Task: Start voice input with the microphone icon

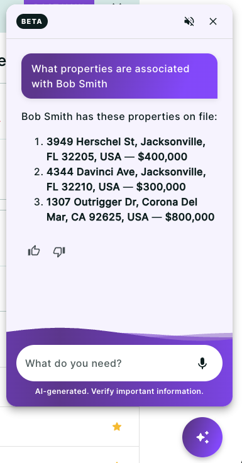Action: pyautogui.click(x=202, y=363)
